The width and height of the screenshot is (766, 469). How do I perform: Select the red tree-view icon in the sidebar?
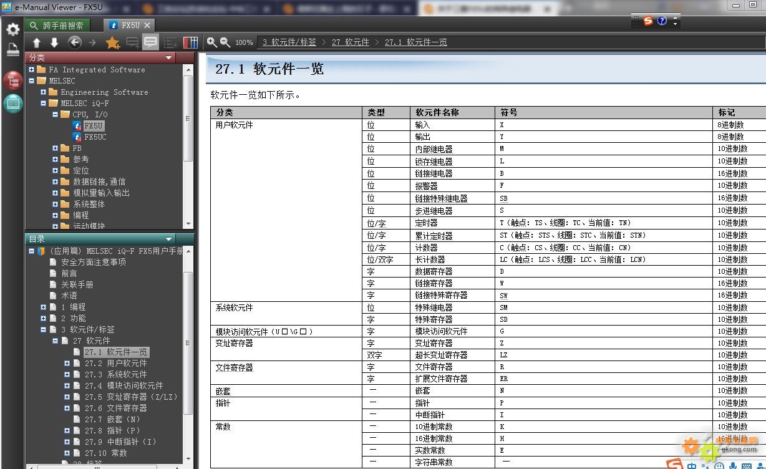(12, 80)
